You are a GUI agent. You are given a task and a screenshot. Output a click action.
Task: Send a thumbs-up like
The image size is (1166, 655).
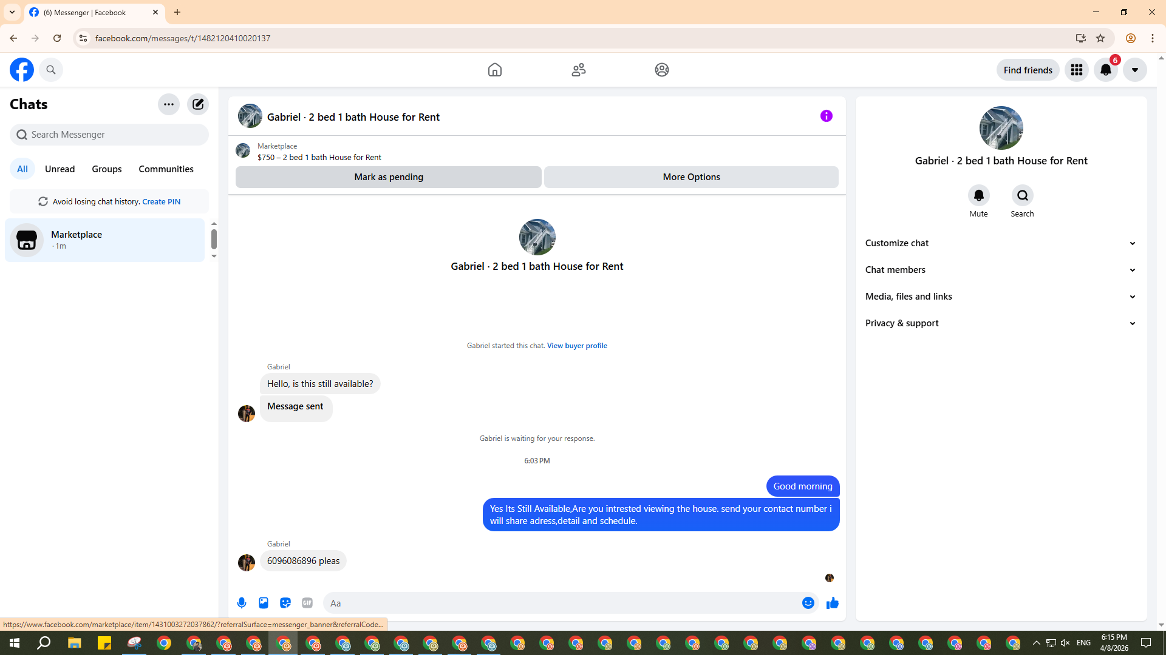tap(832, 603)
